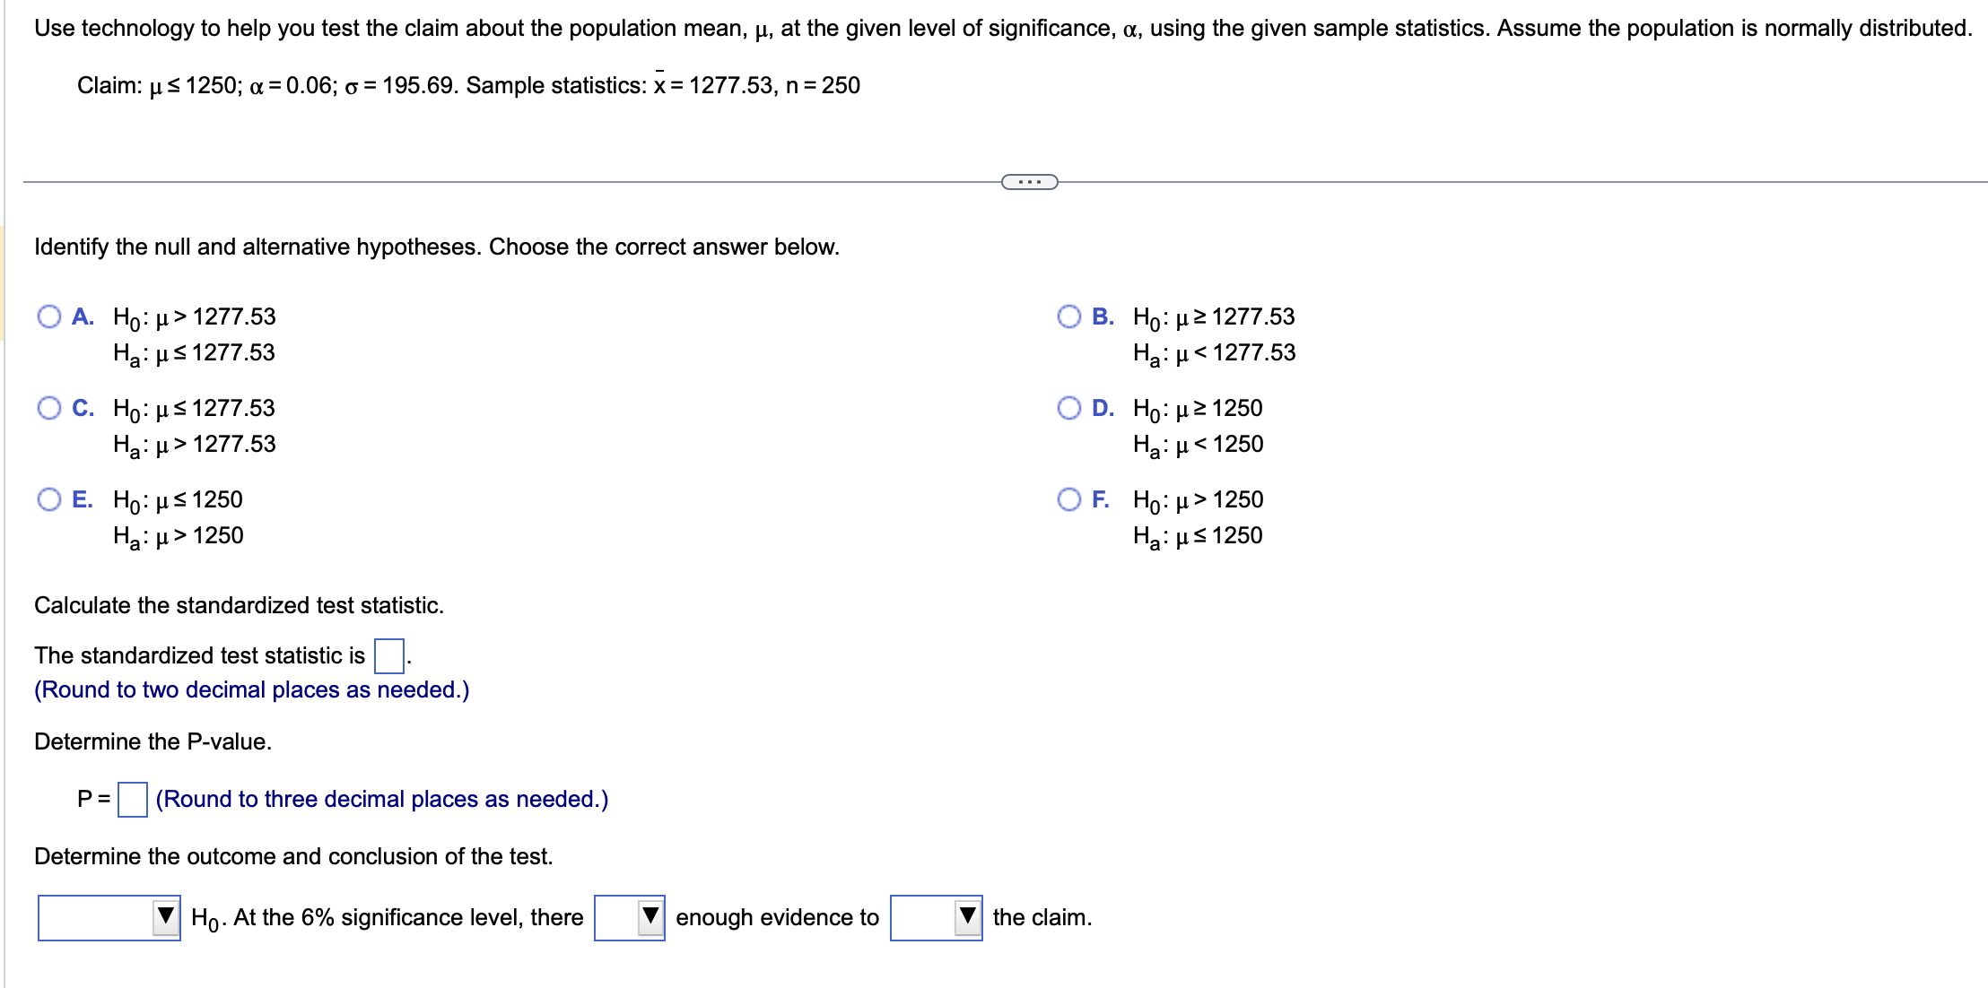Select hypothesis option C
Screen dimensions: 1988x988
click(x=51, y=407)
